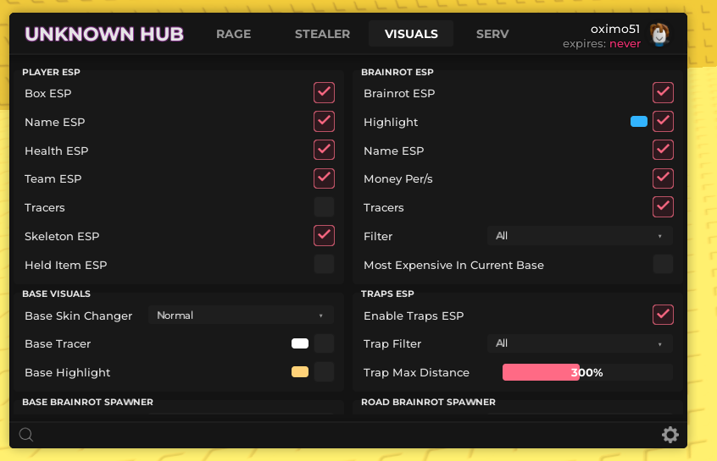Image resolution: width=717 pixels, height=461 pixels.
Task: Open the STEALER tab
Action: (322, 35)
